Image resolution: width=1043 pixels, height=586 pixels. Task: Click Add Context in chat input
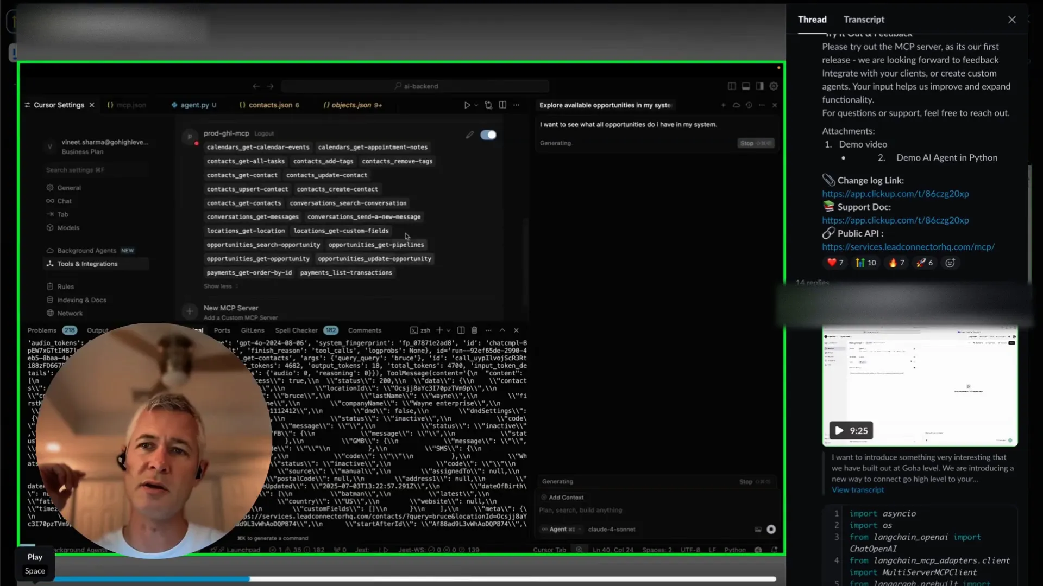562,498
